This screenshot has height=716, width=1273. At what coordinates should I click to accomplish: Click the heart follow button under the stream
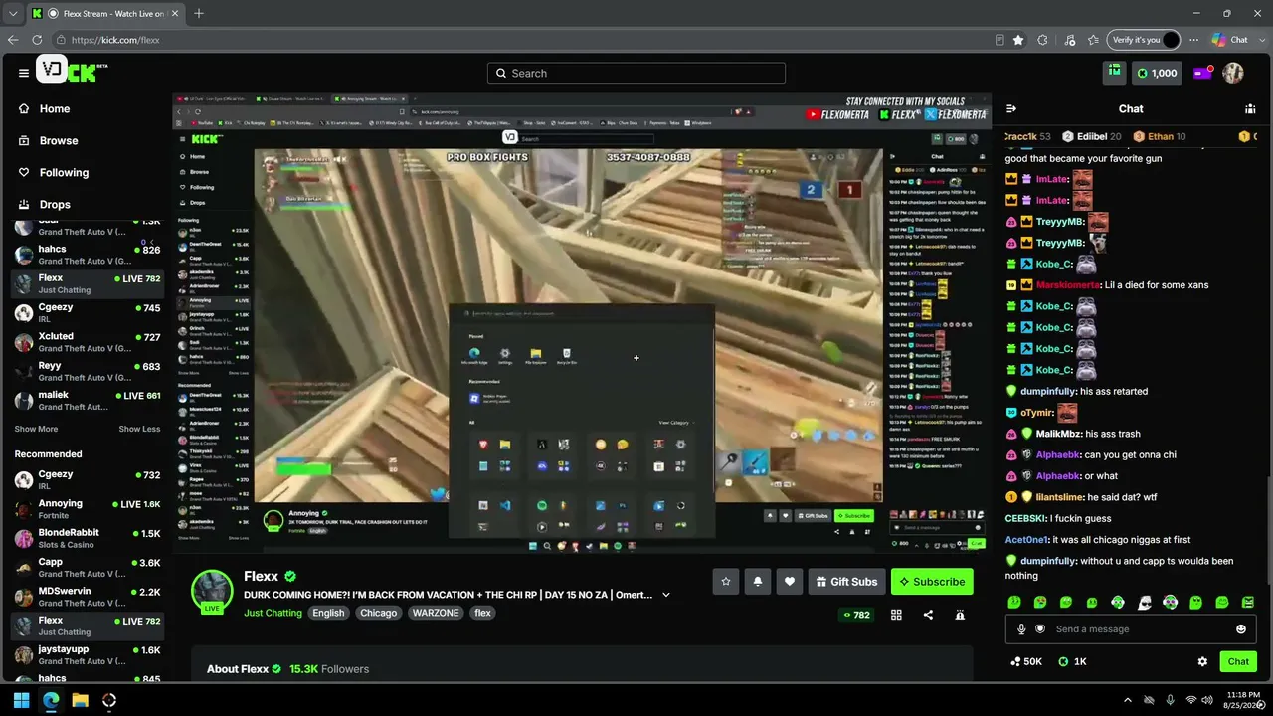pos(790,582)
